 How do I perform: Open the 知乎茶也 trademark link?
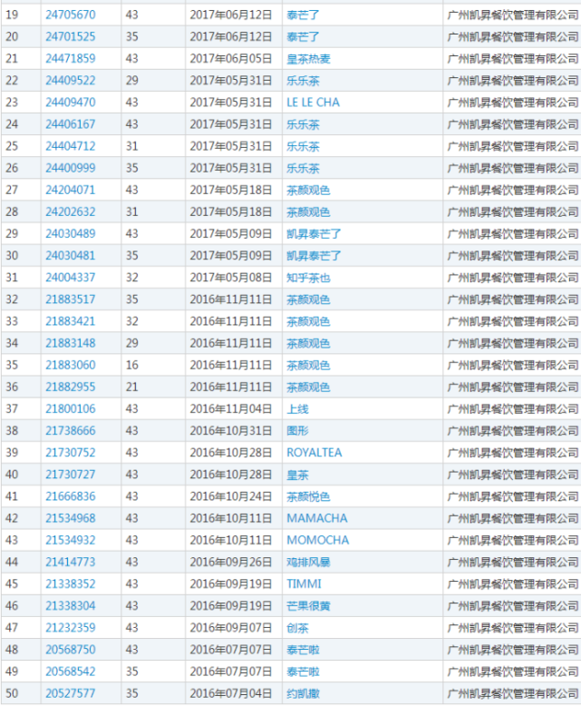[308, 278]
